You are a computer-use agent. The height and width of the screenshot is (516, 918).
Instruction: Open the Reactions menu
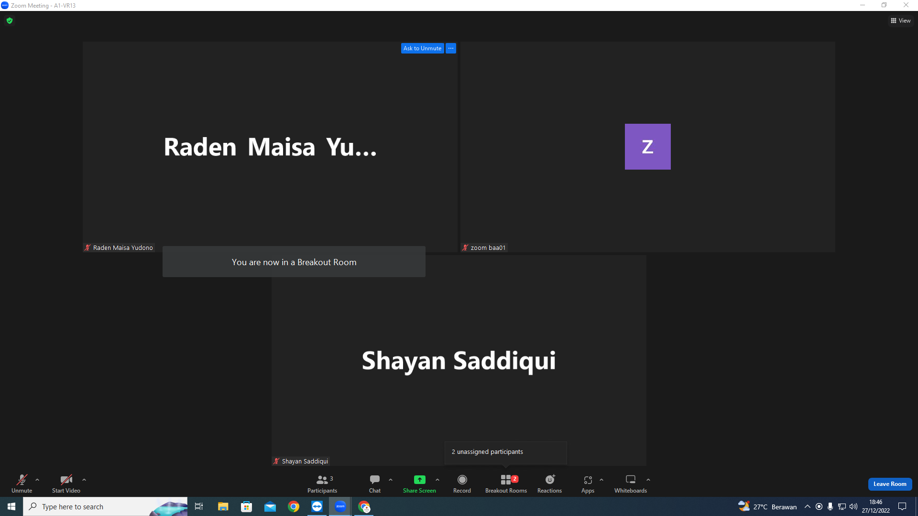(x=549, y=484)
